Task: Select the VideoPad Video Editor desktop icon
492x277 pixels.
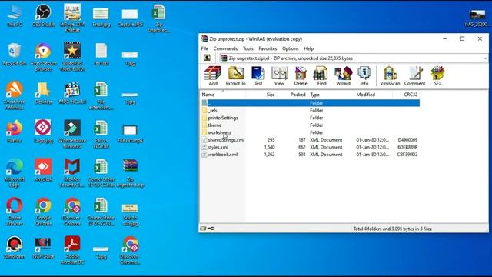Action: click(72, 56)
